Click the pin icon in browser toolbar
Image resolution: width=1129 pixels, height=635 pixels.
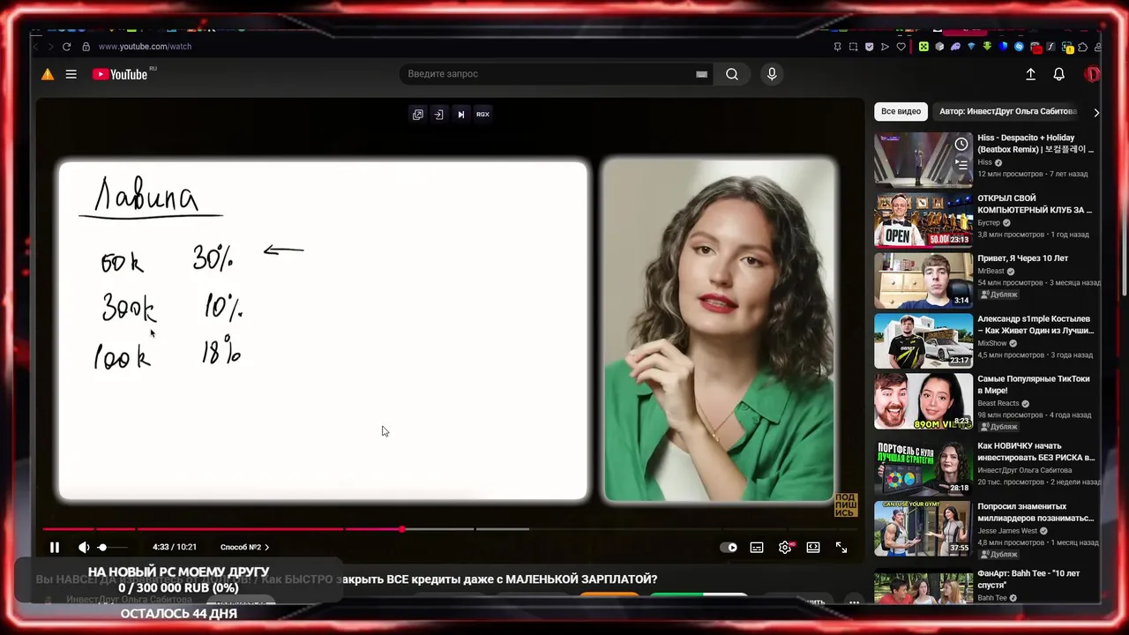[x=838, y=47]
